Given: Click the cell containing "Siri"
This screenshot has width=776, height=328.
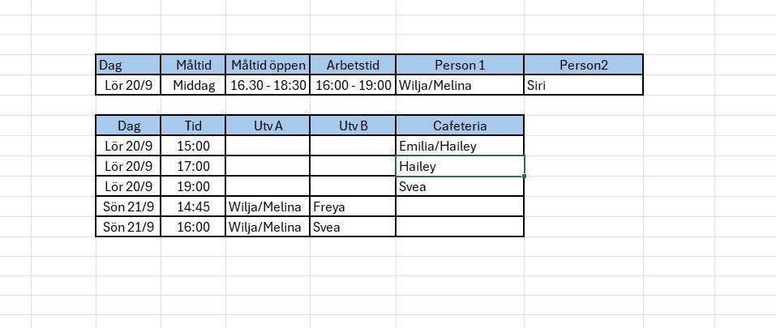Looking at the screenshot, I should pyautogui.click(x=583, y=85).
